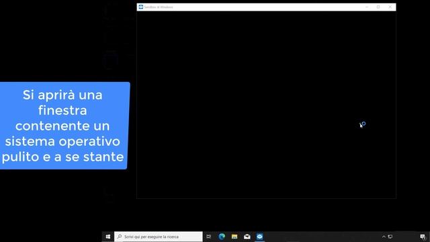Click the magnifier icon in the search box
430x242 pixels.
120,237
